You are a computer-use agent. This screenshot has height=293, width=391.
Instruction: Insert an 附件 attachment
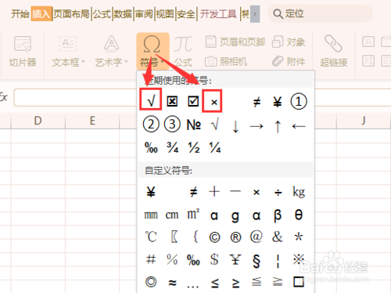(x=289, y=62)
